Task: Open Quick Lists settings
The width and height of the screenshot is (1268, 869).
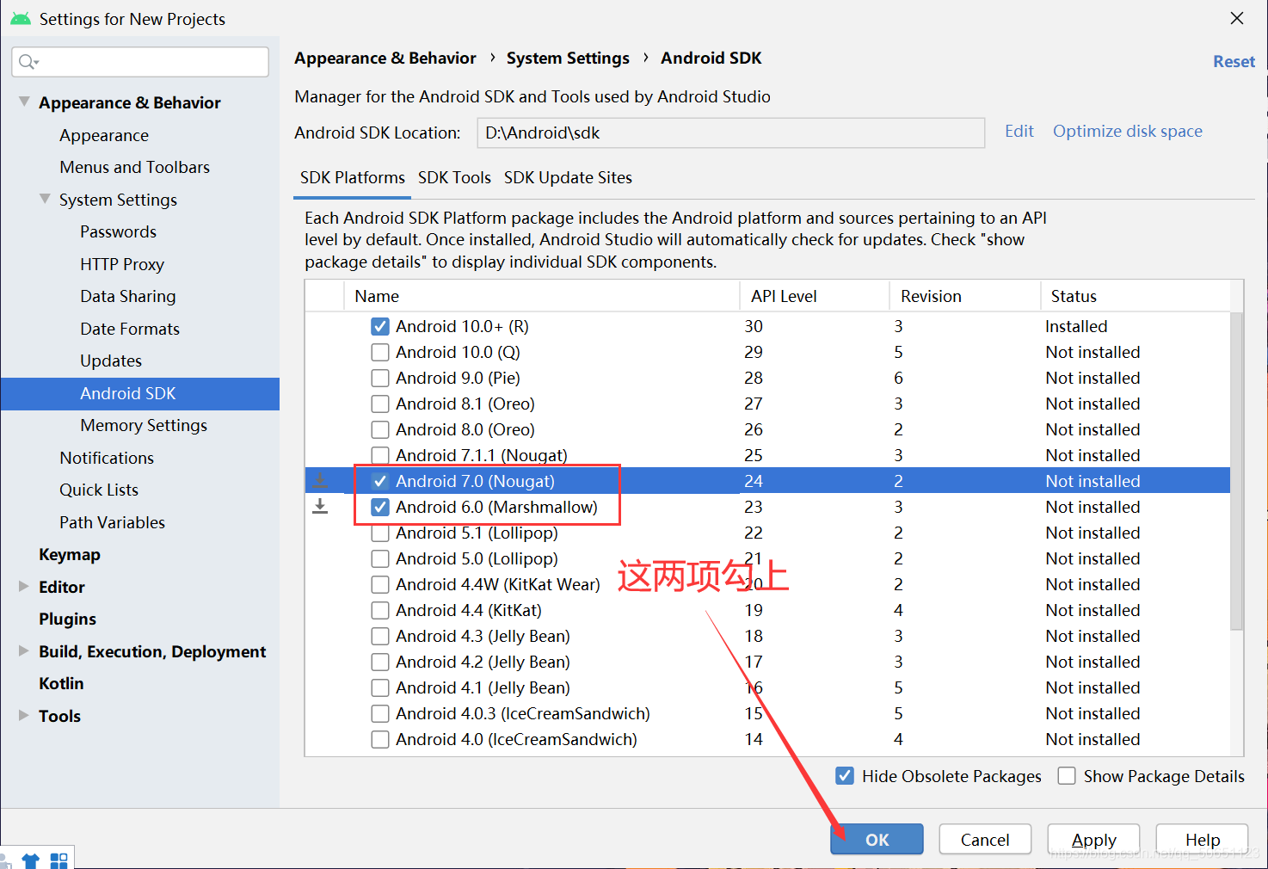Action: [x=99, y=490]
